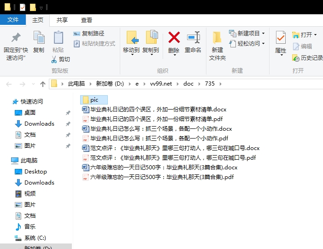Click 735 in the address bar

point(210,84)
